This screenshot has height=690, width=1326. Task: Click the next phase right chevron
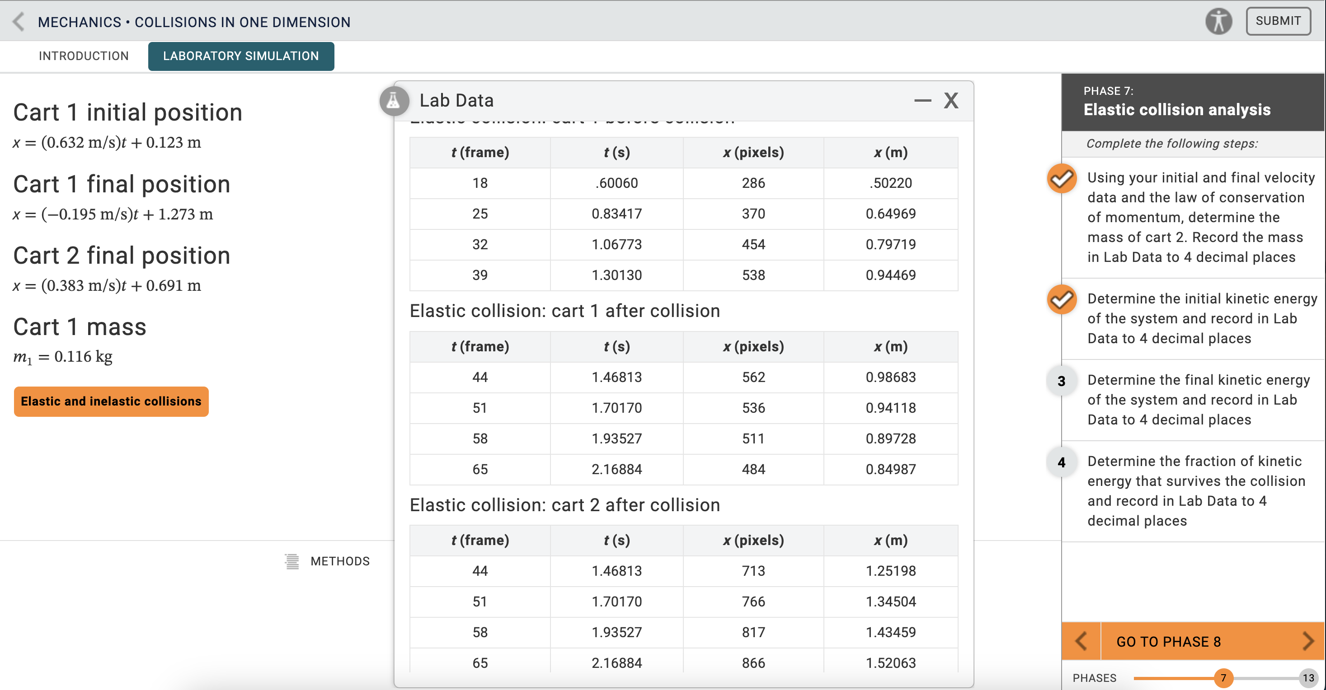[1307, 641]
